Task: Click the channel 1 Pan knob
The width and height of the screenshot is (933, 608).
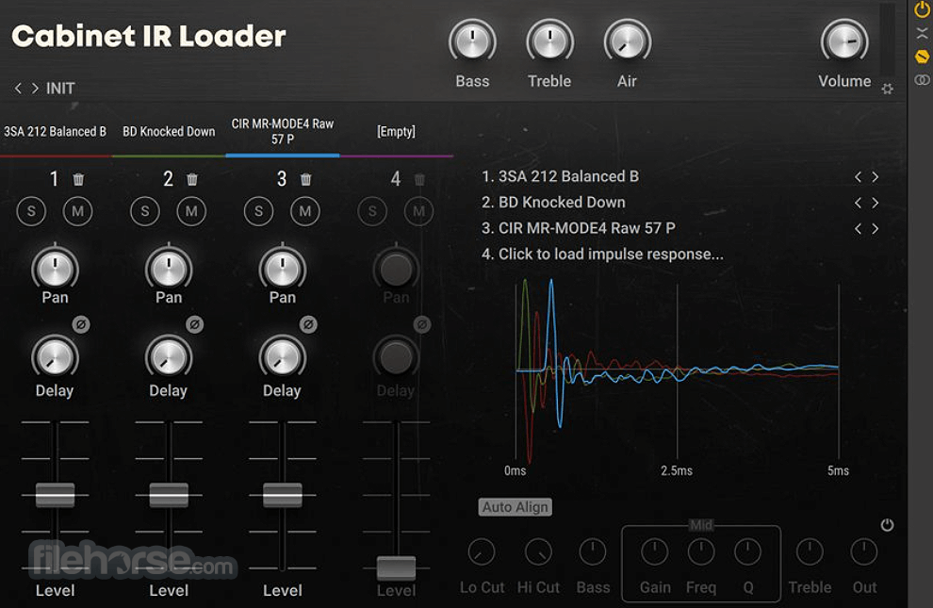Action: [55, 268]
